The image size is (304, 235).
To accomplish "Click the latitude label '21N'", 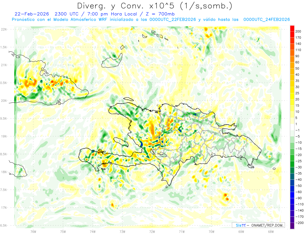I will click(4, 65).
